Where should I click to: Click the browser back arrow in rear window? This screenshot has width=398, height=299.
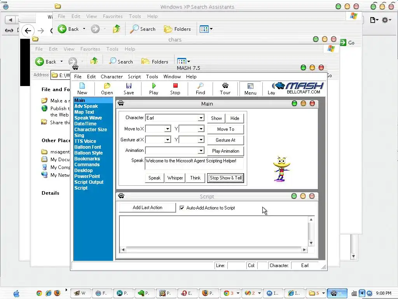[28, 31]
